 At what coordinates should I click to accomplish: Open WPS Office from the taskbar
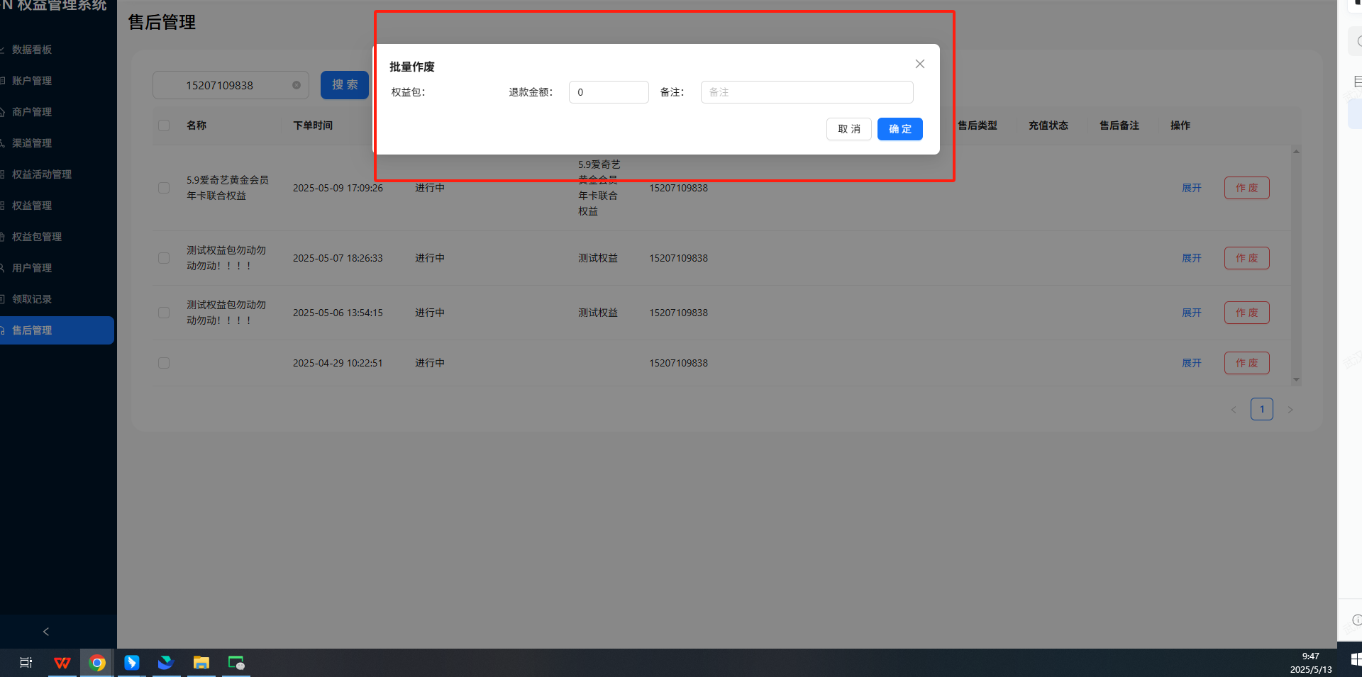pos(62,663)
